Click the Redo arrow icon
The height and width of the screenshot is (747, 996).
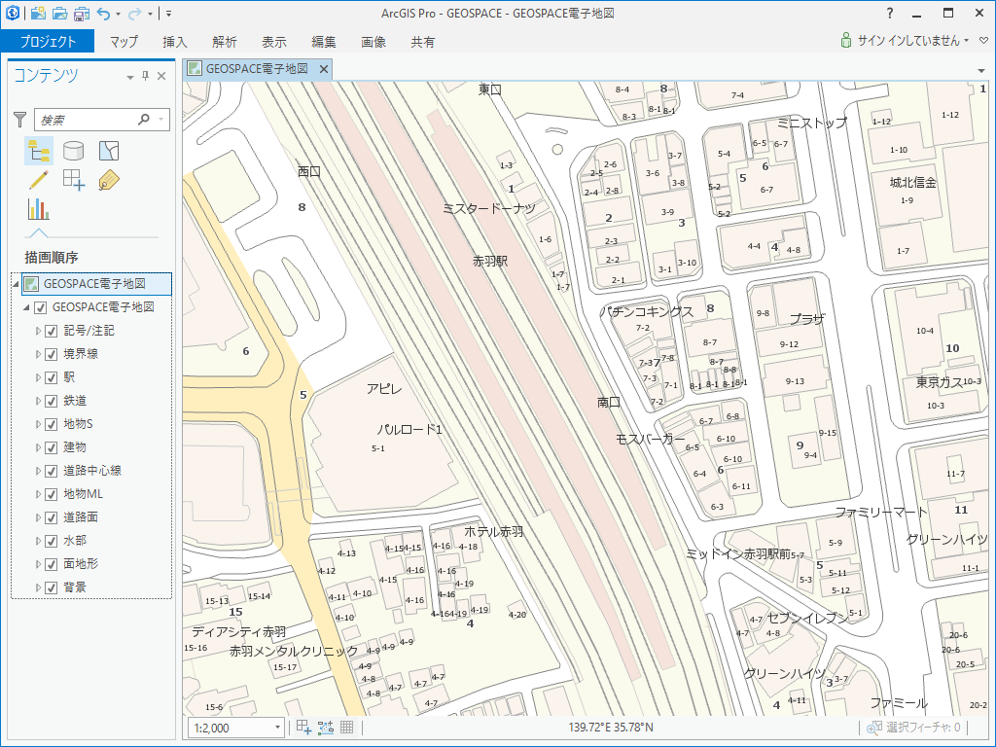point(134,14)
